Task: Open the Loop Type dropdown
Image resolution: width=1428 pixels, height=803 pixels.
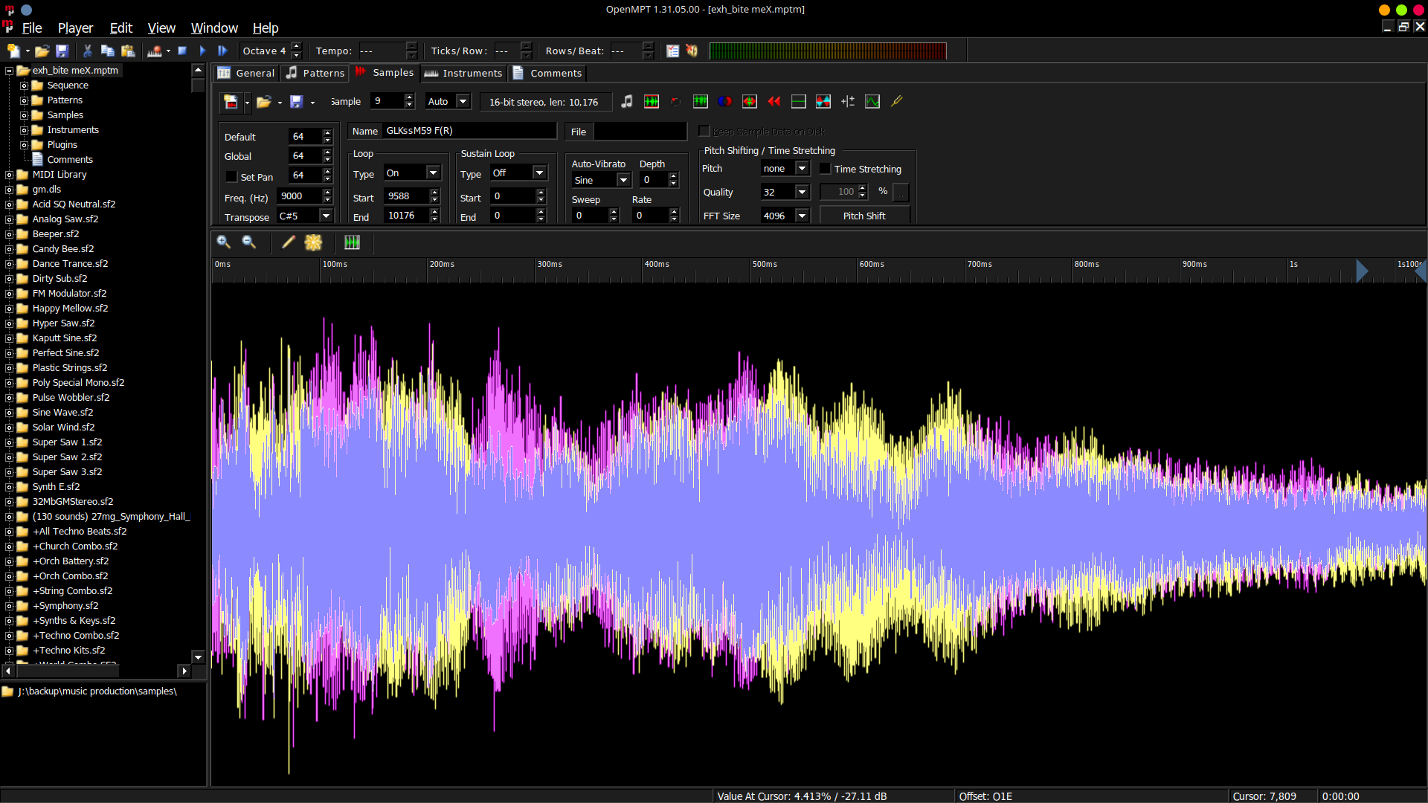Action: pos(433,172)
